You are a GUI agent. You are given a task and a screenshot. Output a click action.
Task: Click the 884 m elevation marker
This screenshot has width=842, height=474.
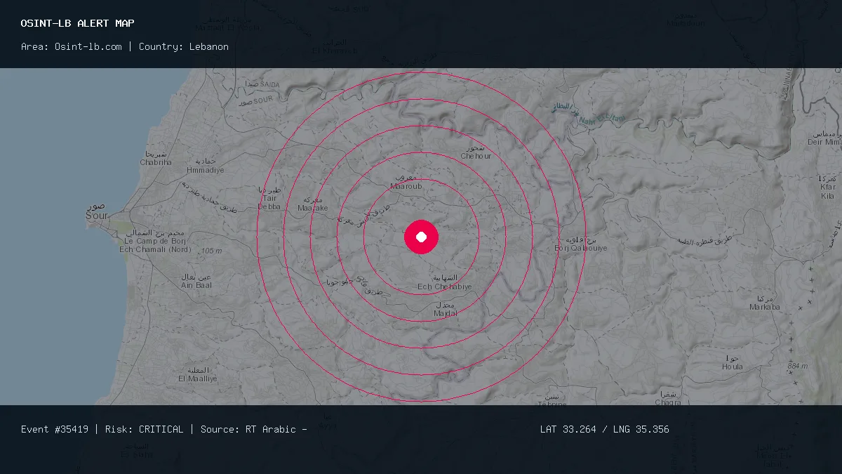pyautogui.click(x=798, y=366)
